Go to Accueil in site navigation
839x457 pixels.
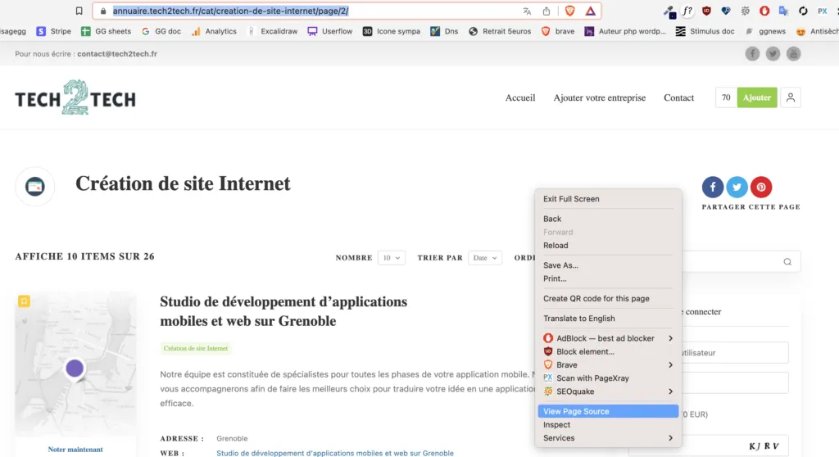520,97
